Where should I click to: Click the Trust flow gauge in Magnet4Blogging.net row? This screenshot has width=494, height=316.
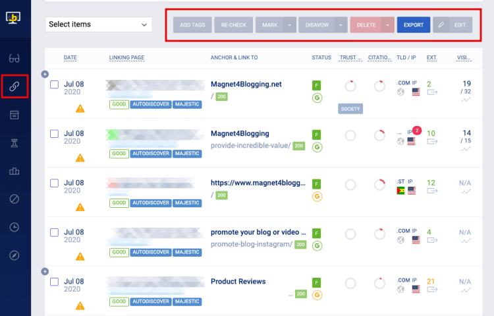[350, 86]
